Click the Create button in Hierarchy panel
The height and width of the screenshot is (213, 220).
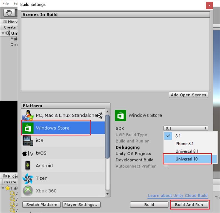[x=10, y=27]
